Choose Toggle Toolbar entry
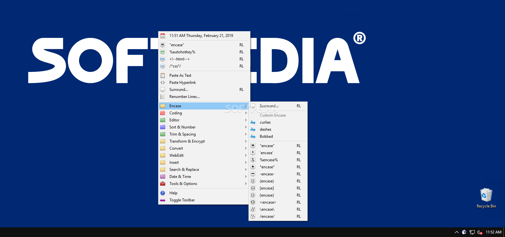Viewport: 505px width, 237px height. click(204, 200)
